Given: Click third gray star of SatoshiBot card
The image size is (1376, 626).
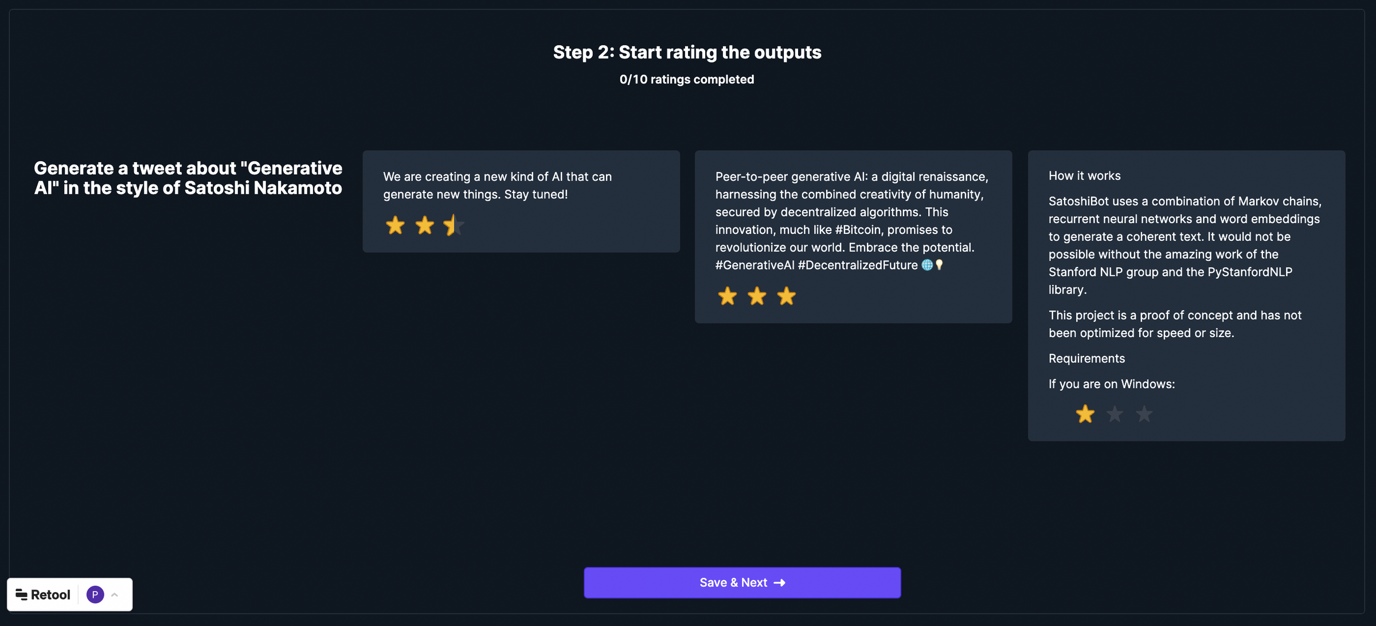Looking at the screenshot, I should [1144, 414].
